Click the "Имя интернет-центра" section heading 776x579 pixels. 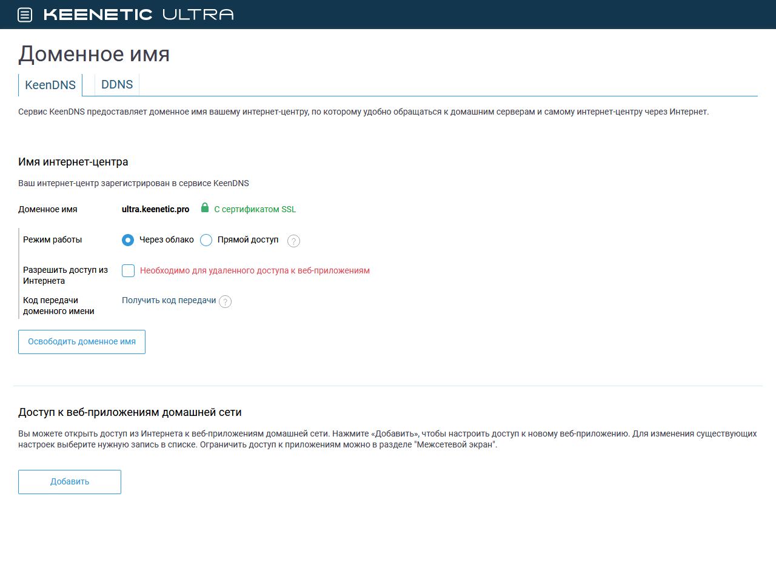[73, 162]
